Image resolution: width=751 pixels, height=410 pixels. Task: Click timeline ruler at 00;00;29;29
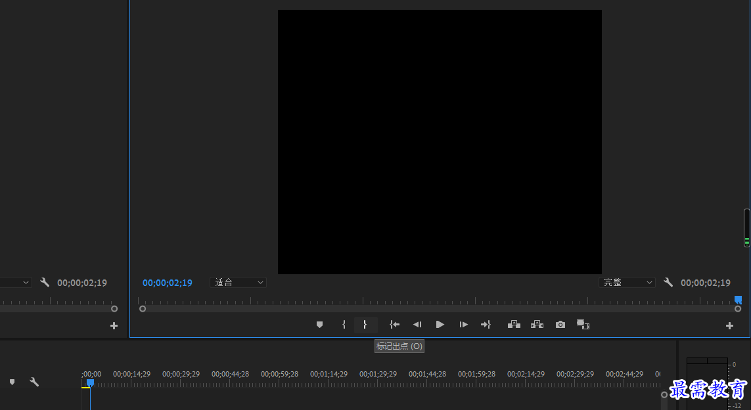pyautogui.click(x=181, y=374)
